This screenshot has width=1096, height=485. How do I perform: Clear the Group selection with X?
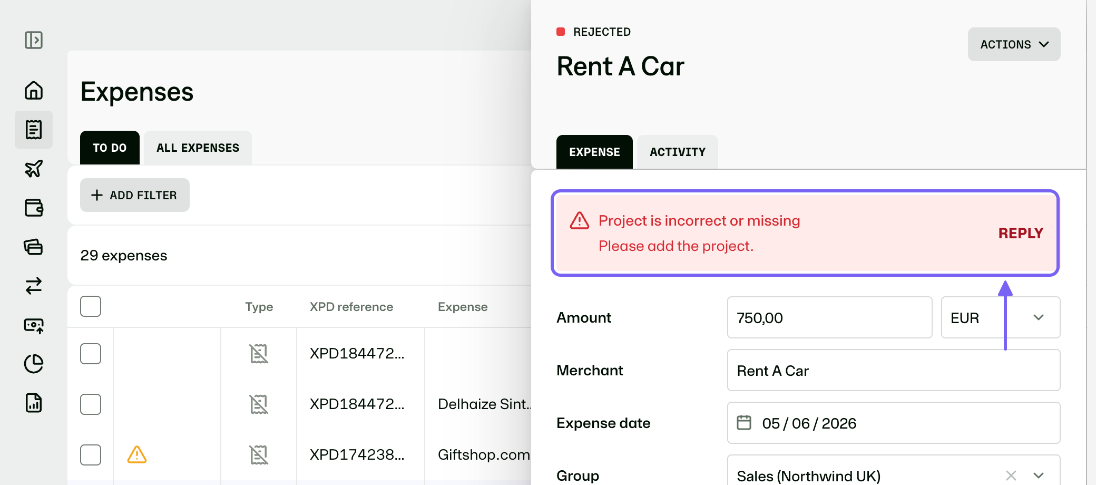pyautogui.click(x=1011, y=476)
